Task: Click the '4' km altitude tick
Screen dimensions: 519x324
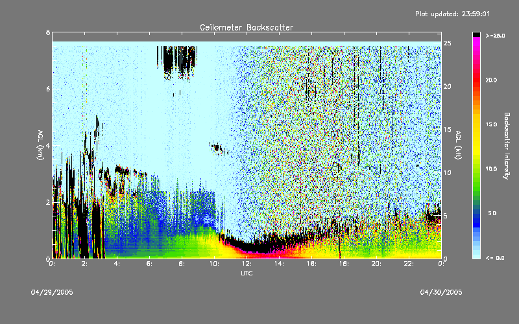Action: click(x=48, y=145)
